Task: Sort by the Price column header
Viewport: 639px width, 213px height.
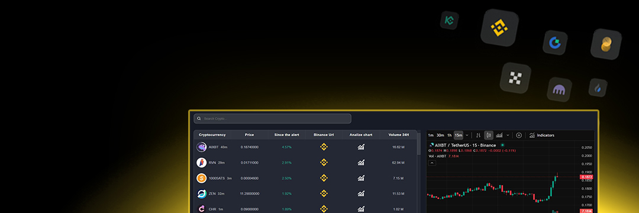Action: click(x=250, y=135)
